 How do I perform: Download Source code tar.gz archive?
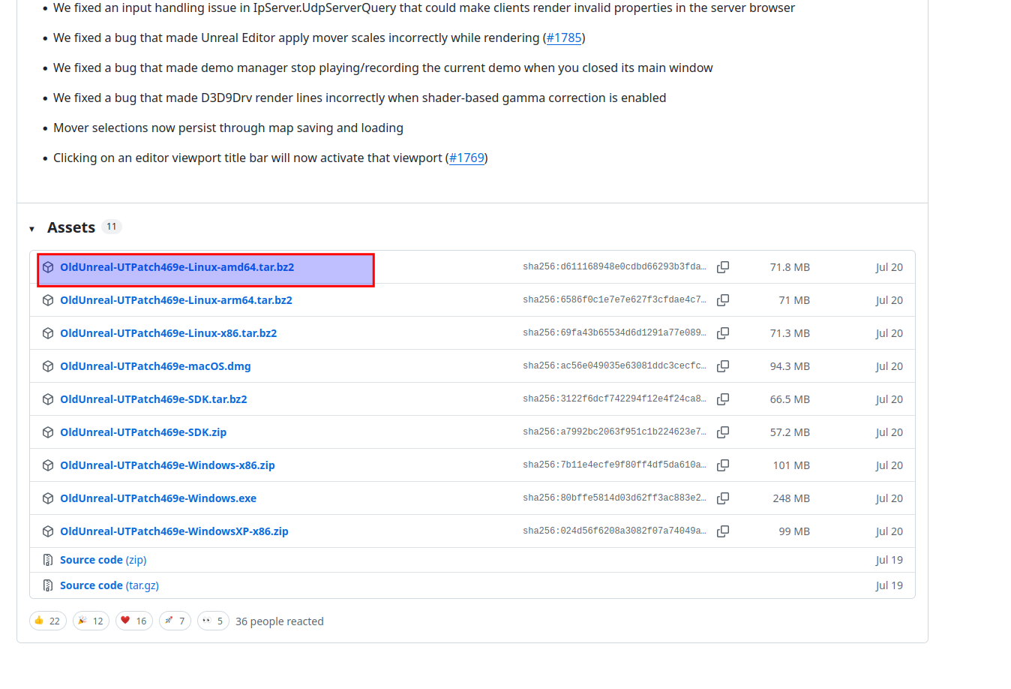109,585
